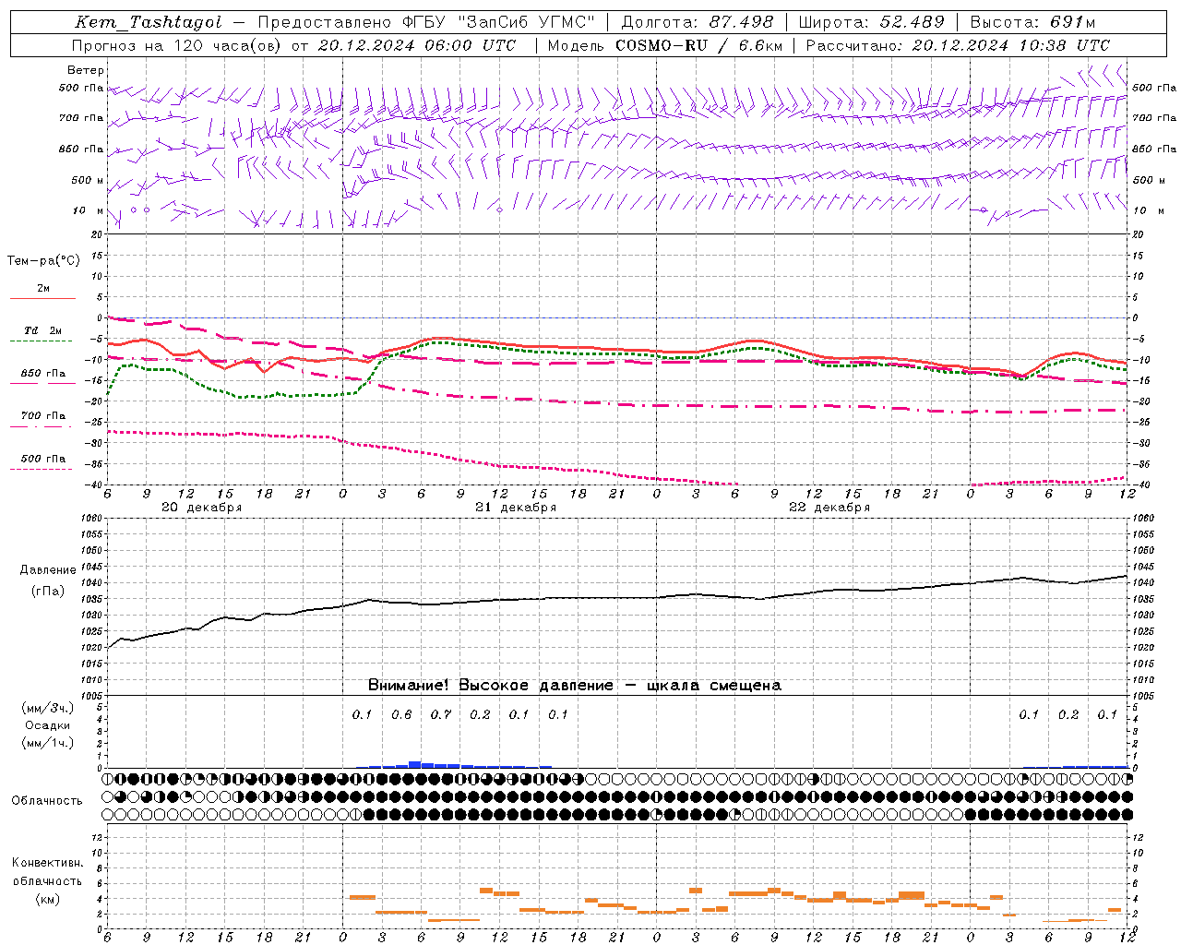Click the 0.6 precipitation value
Viewport: 1181px width, 945px height.
point(401,715)
